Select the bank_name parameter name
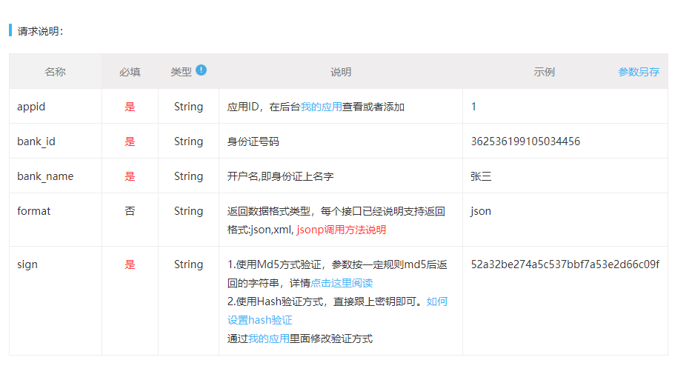 click(45, 176)
